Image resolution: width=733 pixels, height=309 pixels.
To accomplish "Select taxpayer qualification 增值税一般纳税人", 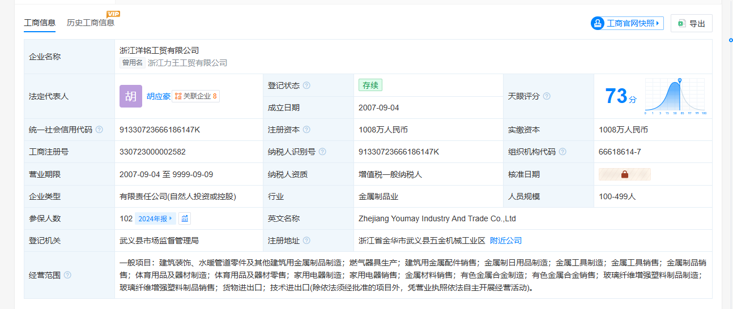I will 390,174.
